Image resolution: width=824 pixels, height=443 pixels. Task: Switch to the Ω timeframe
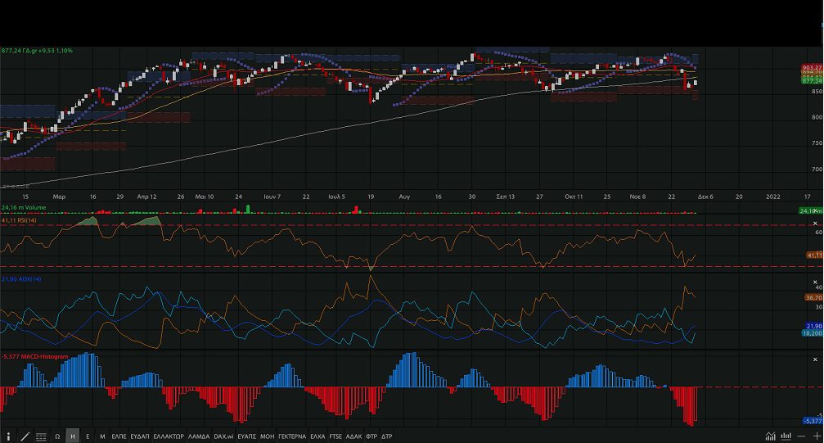point(57,436)
